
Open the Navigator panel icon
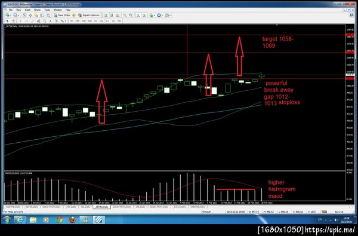(x=36, y=15)
